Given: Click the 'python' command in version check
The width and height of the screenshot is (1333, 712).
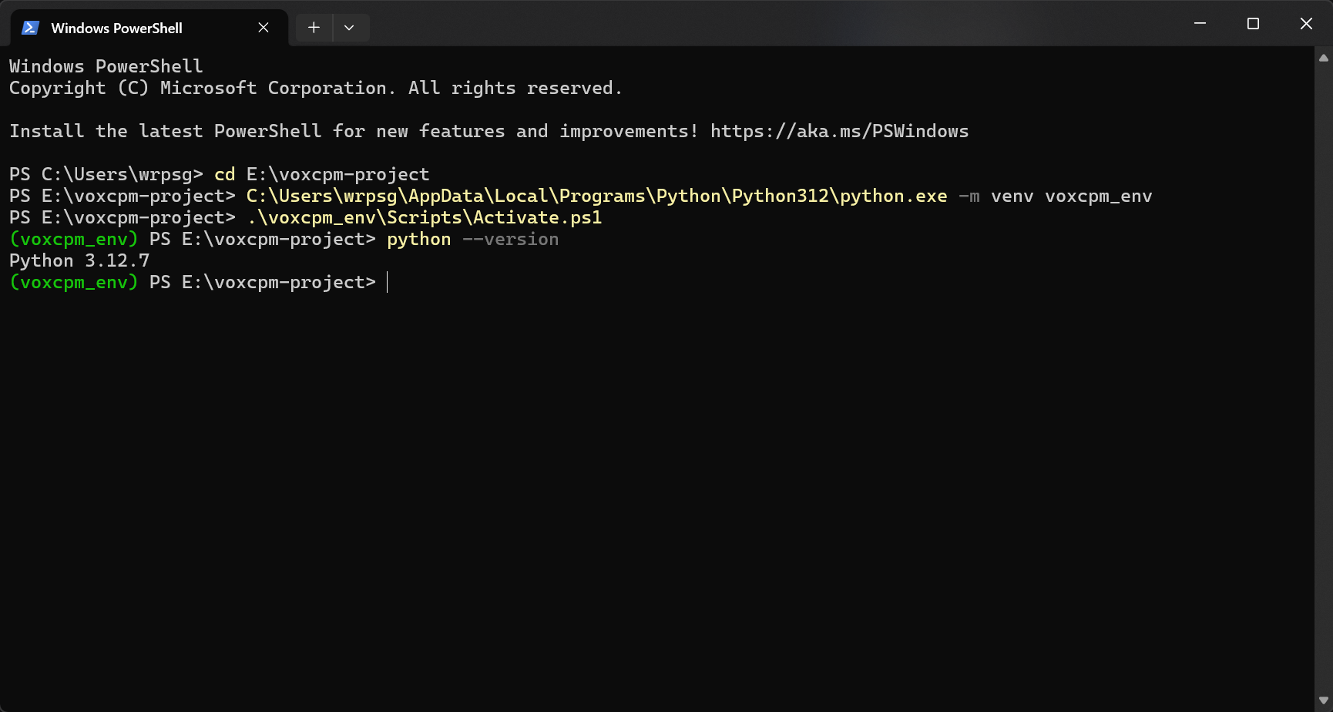Looking at the screenshot, I should [x=419, y=240].
